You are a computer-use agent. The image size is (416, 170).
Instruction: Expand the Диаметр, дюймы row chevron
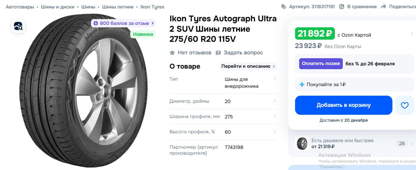coord(274,101)
